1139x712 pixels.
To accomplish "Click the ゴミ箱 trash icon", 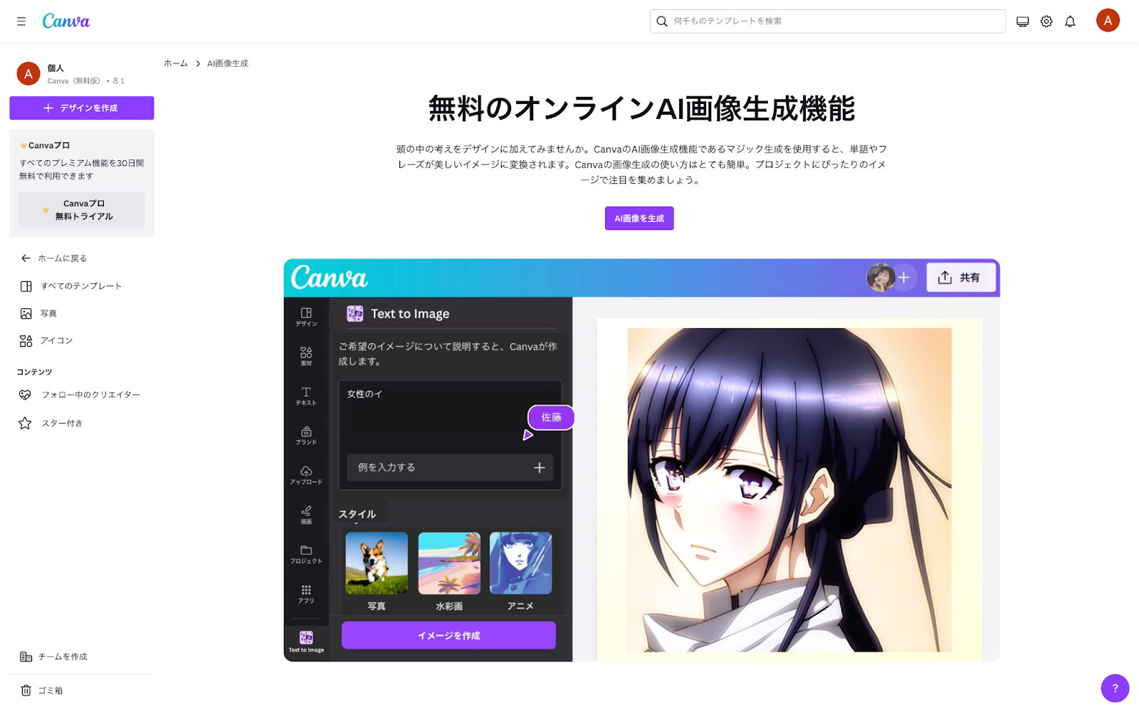I will (x=26, y=691).
